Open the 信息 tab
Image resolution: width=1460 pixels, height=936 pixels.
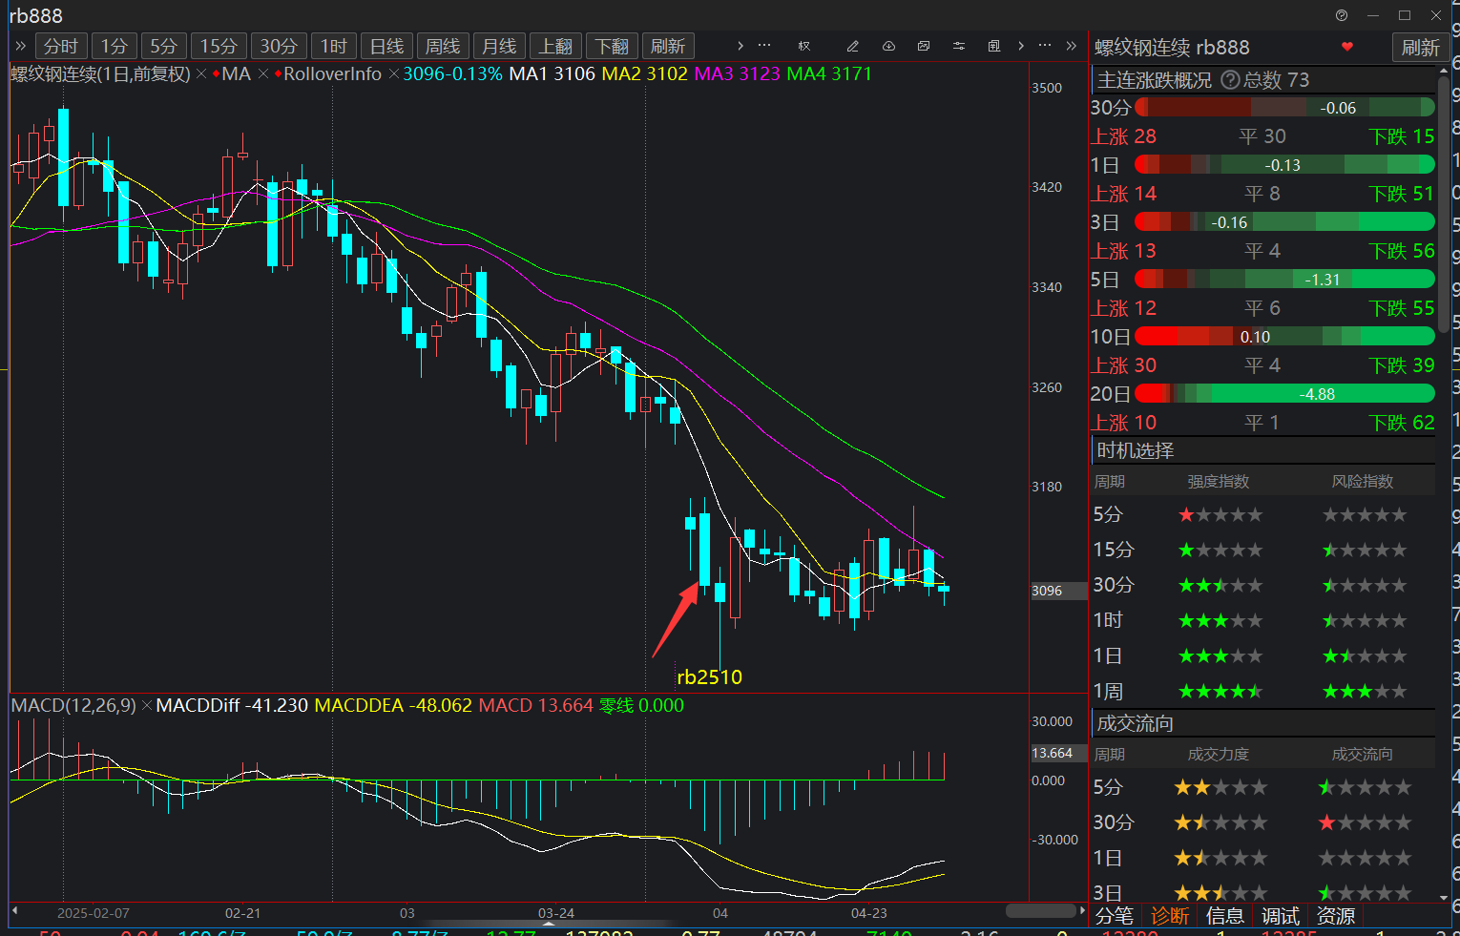pos(1225,916)
